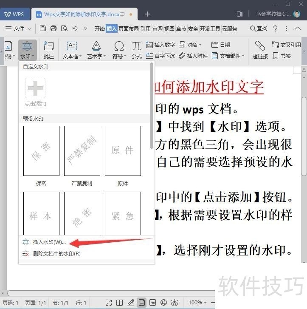
Task: Click the plus 点击添加 custom watermark
Action: 35,92
